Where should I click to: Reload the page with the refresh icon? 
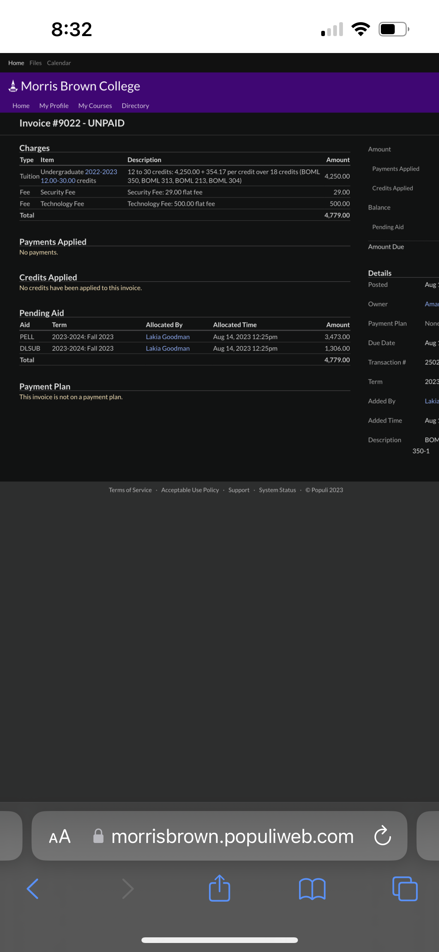pos(383,835)
